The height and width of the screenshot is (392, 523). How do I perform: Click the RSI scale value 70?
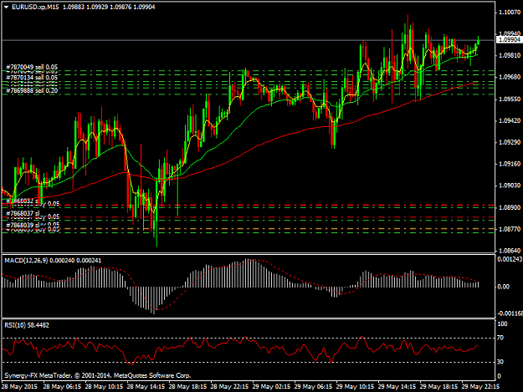(500, 338)
